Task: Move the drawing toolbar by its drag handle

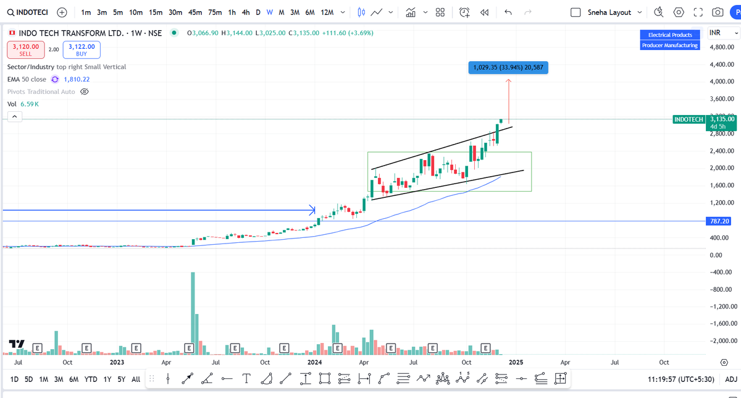Action: point(153,378)
